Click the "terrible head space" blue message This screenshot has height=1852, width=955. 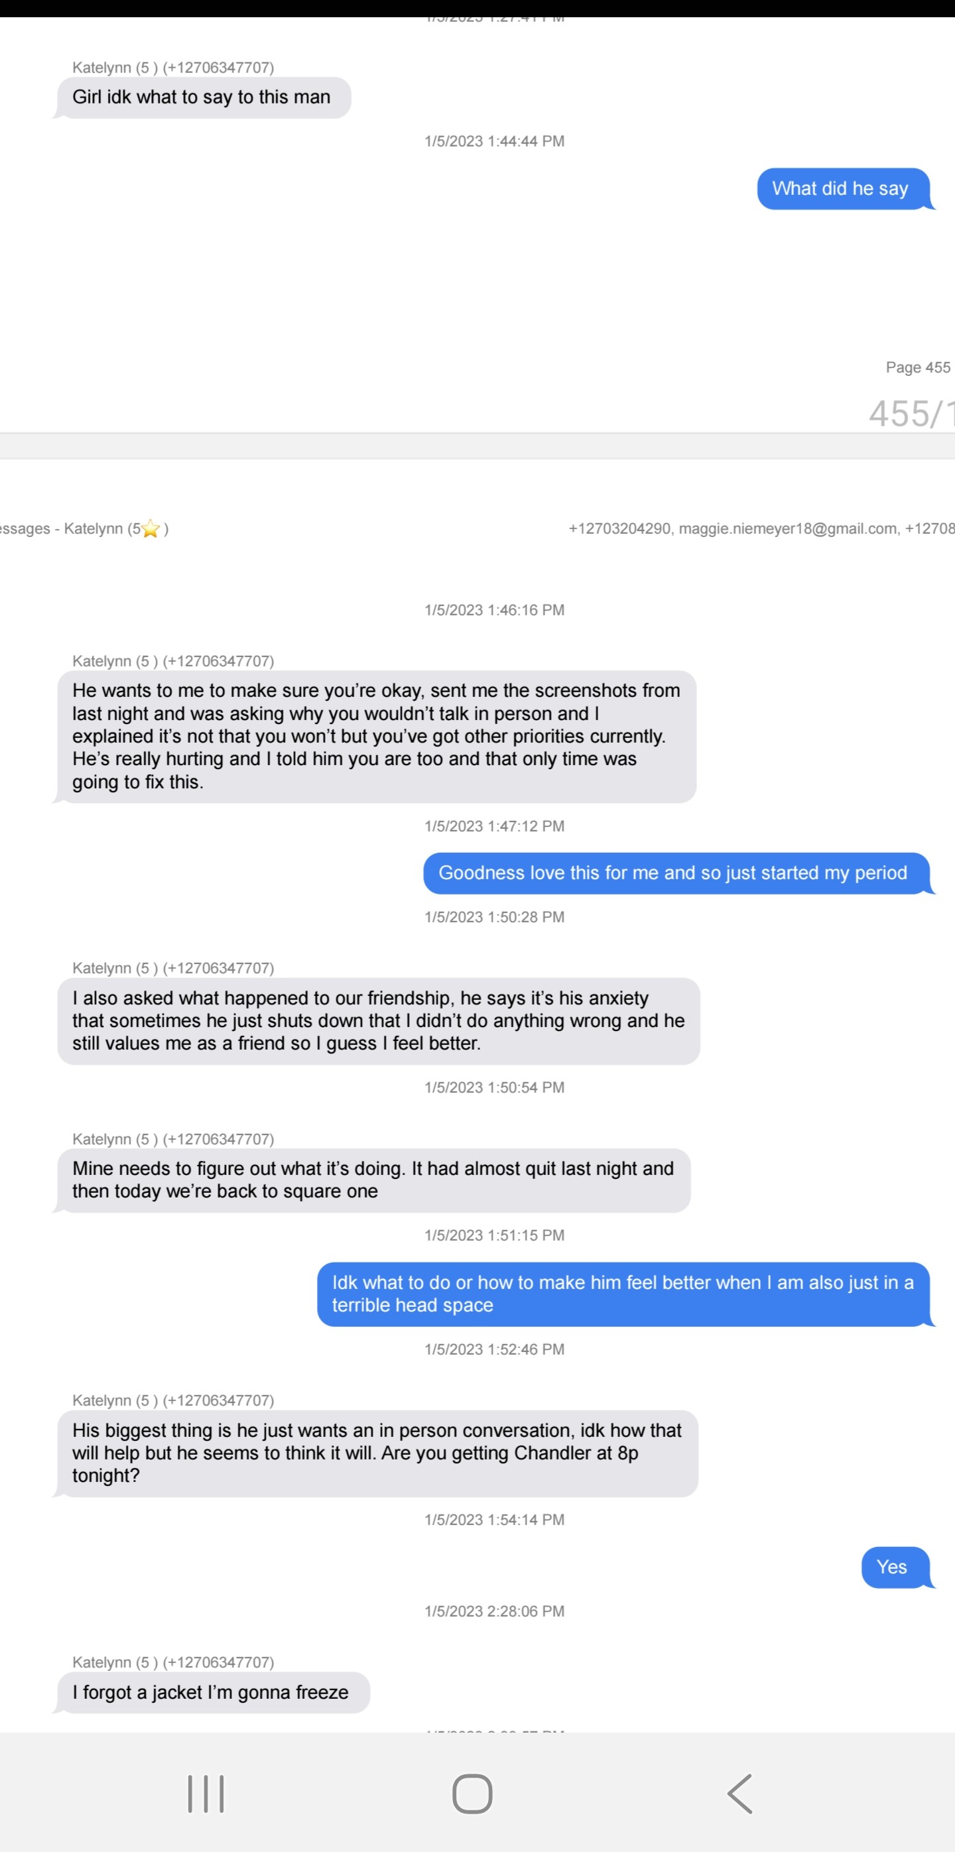(x=623, y=1294)
